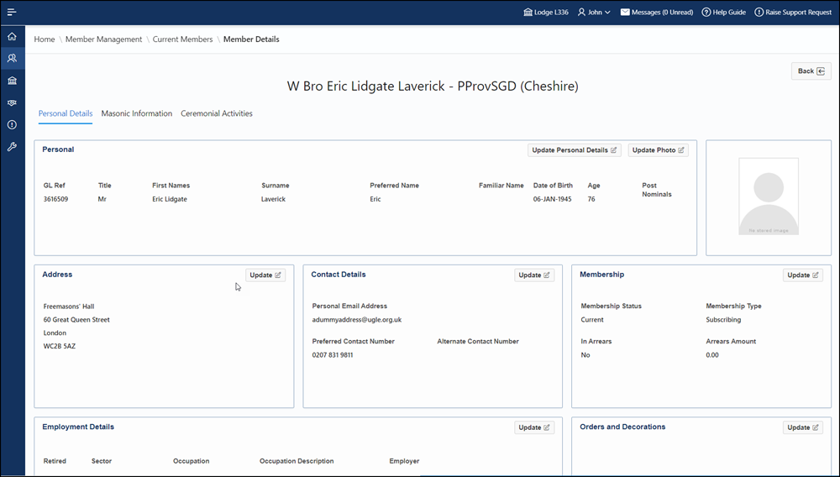
Task: Click the member photo placeholder
Action: pyautogui.click(x=769, y=197)
